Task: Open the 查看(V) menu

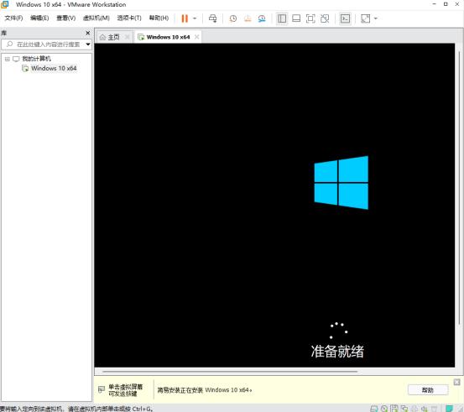Action: pyautogui.click(x=66, y=18)
